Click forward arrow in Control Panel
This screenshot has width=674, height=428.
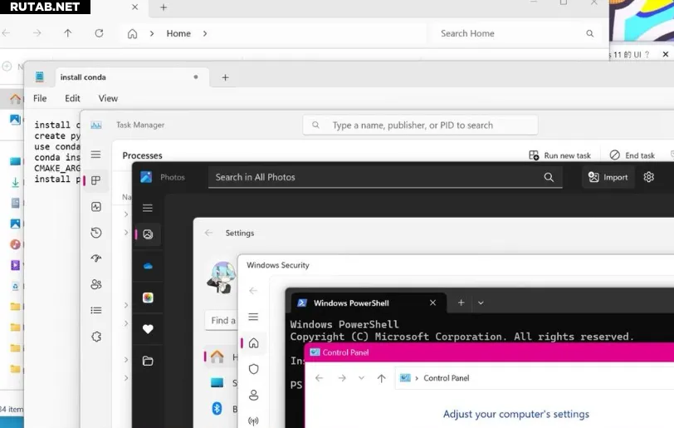[x=342, y=378]
